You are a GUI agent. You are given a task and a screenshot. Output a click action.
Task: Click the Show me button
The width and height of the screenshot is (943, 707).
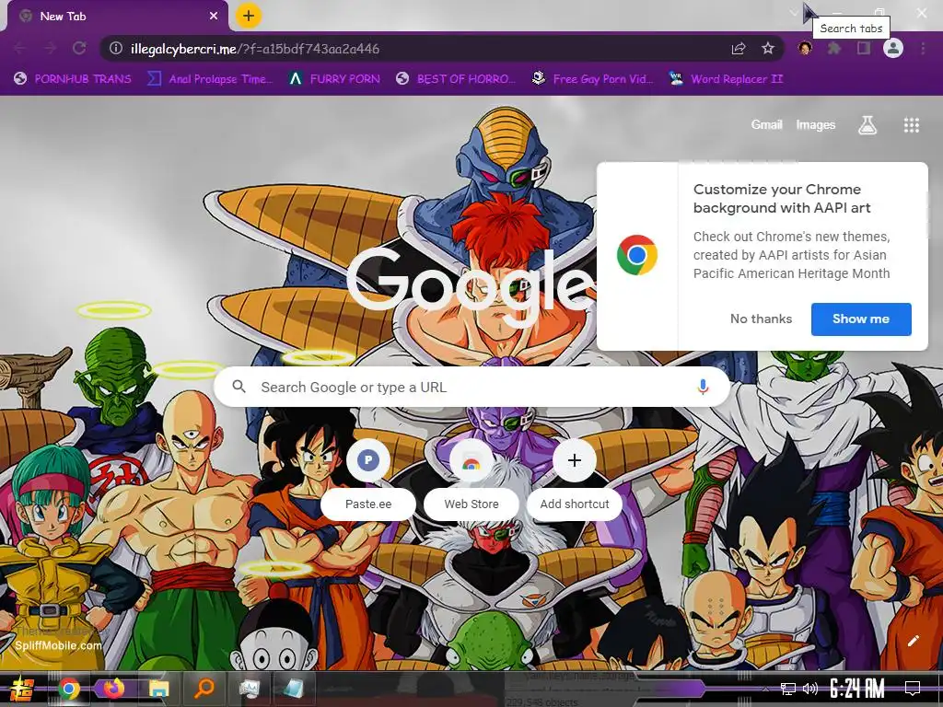pos(861,319)
